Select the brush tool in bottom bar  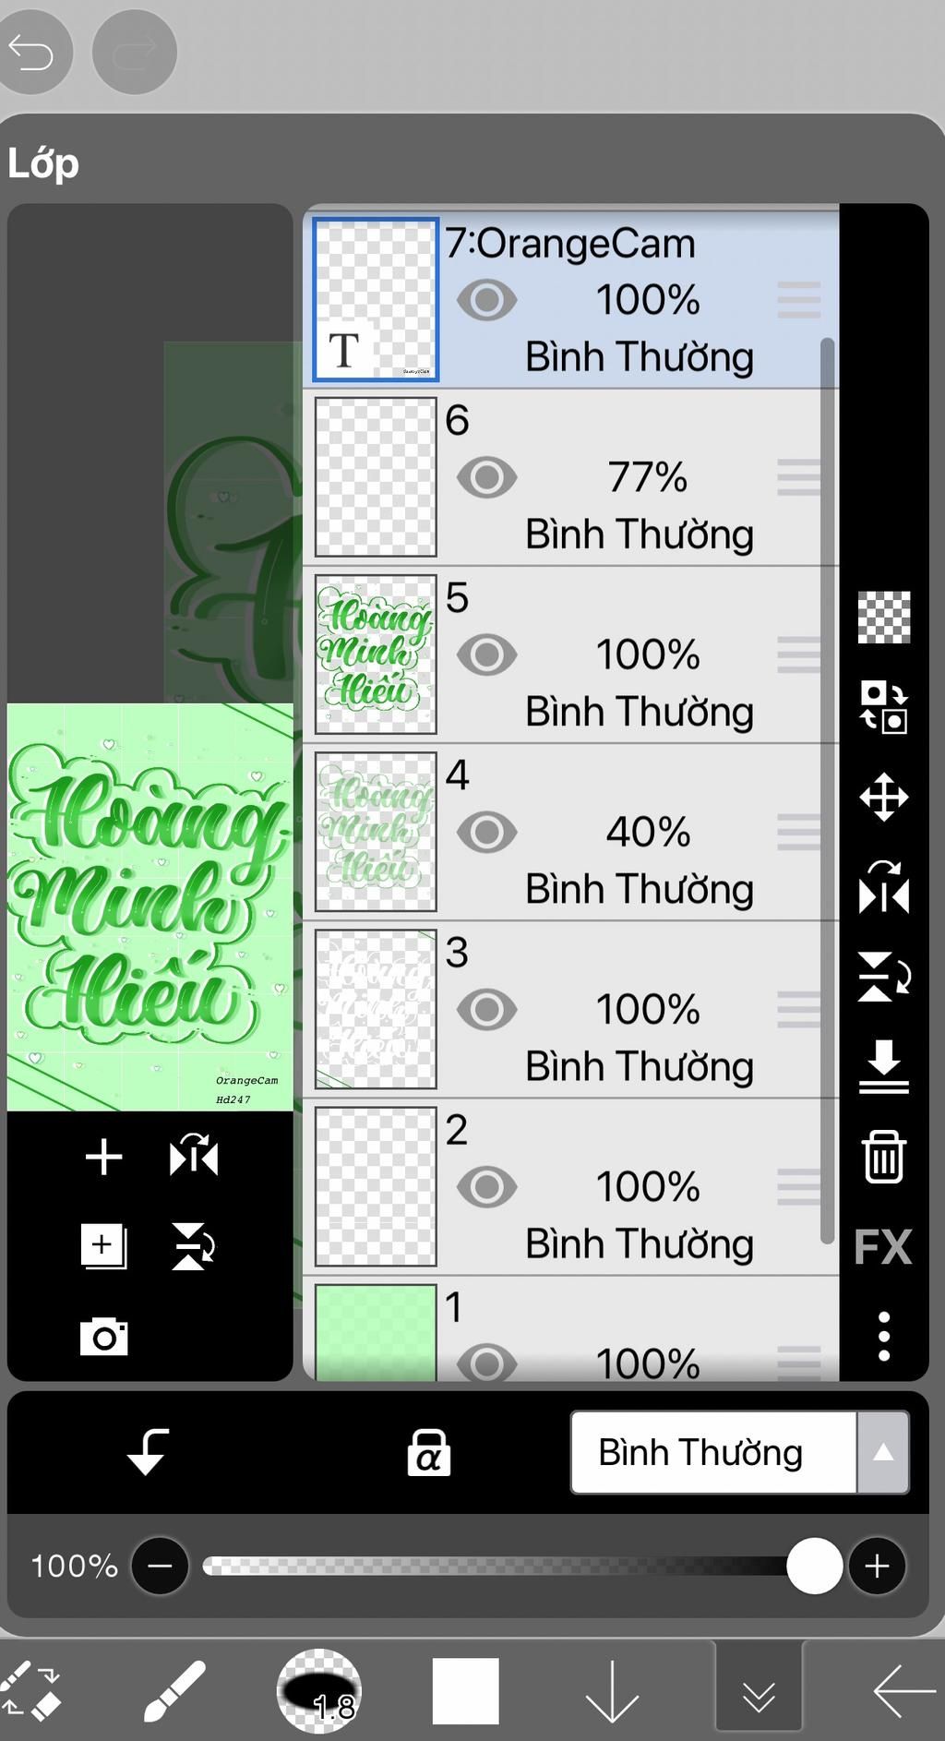click(x=174, y=1691)
